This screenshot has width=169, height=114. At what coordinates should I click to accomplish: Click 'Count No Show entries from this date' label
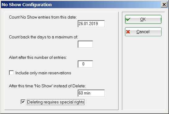coord(43,17)
